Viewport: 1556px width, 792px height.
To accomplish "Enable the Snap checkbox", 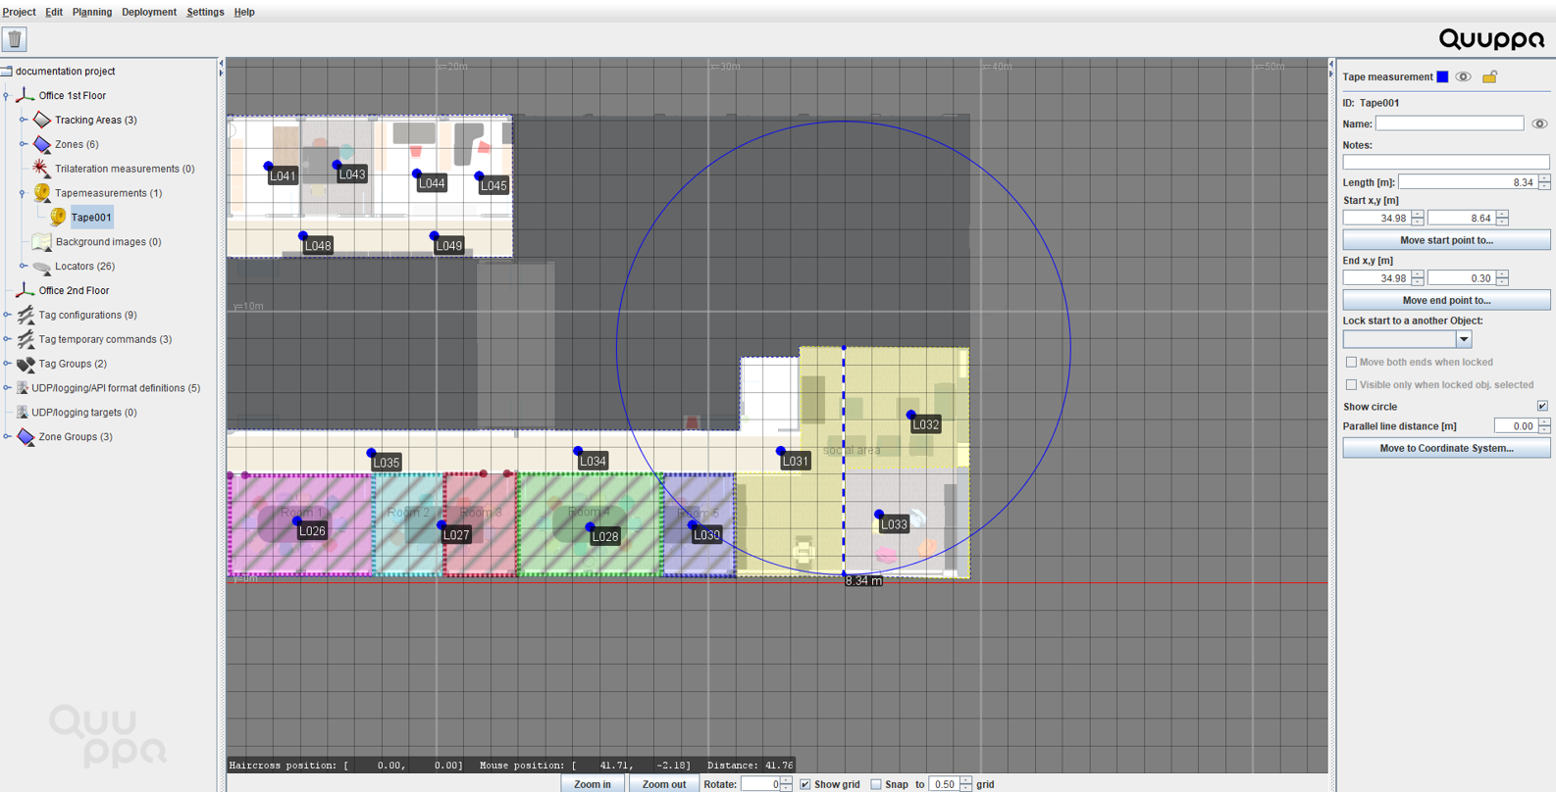I will pos(876,784).
